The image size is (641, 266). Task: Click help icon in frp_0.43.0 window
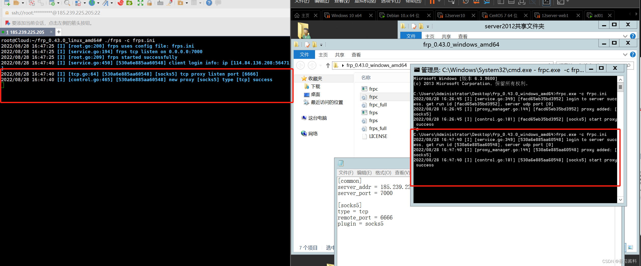point(633,54)
